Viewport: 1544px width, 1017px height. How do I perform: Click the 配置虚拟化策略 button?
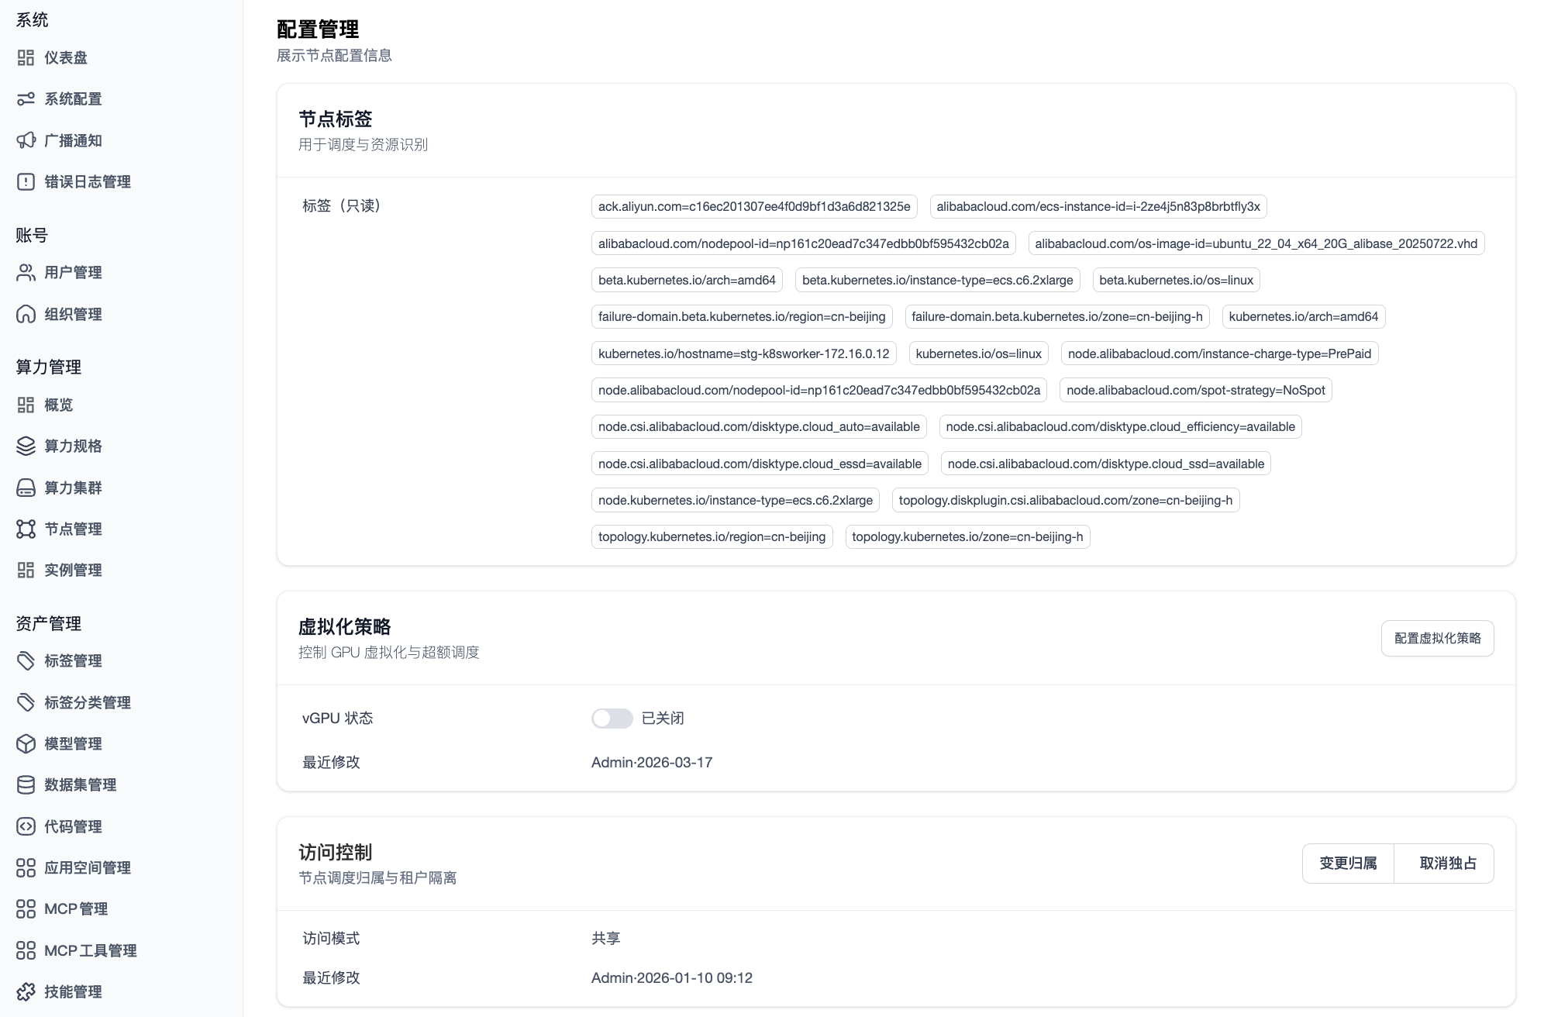coord(1436,638)
